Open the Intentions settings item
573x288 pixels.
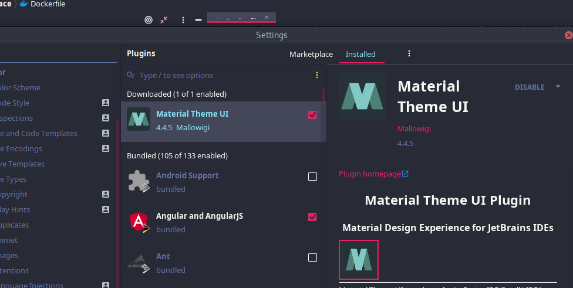tap(14, 271)
